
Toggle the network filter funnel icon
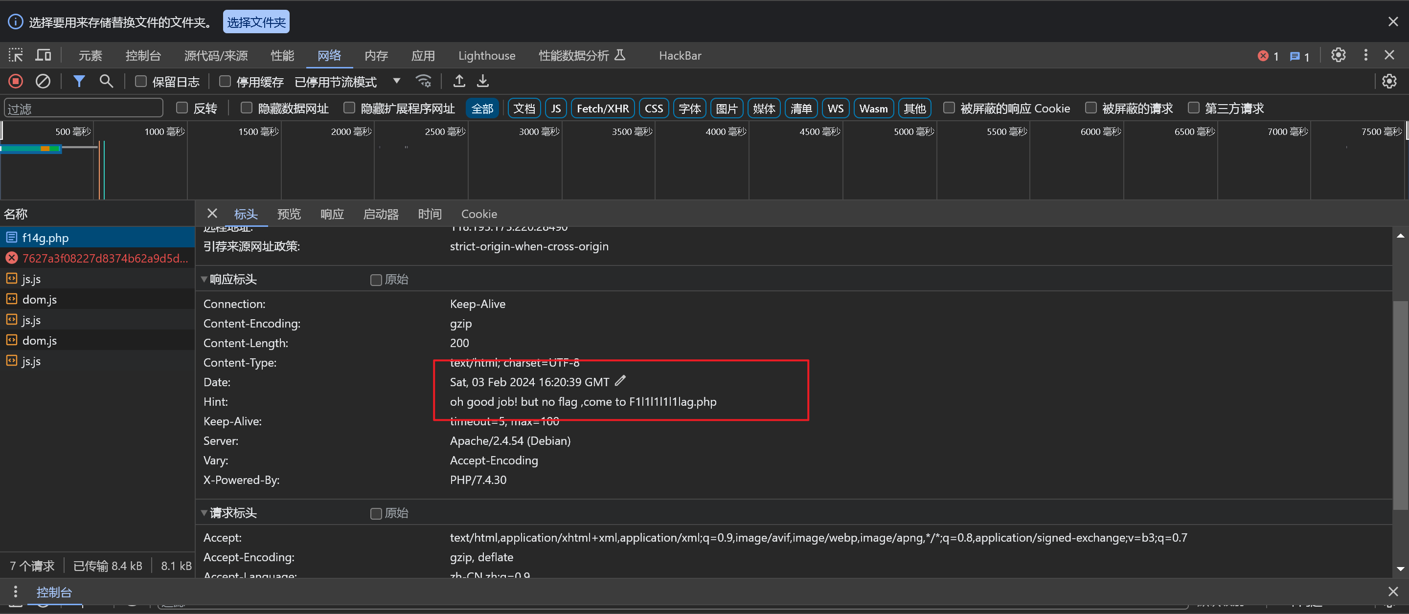(79, 82)
